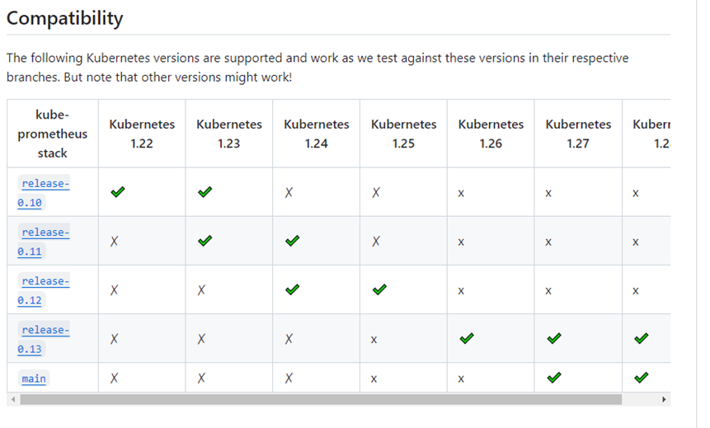Click release-0.12 checkmark under Kubernetes 1.25
Screen dimensions: 710x428
click(x=379, y=289)
